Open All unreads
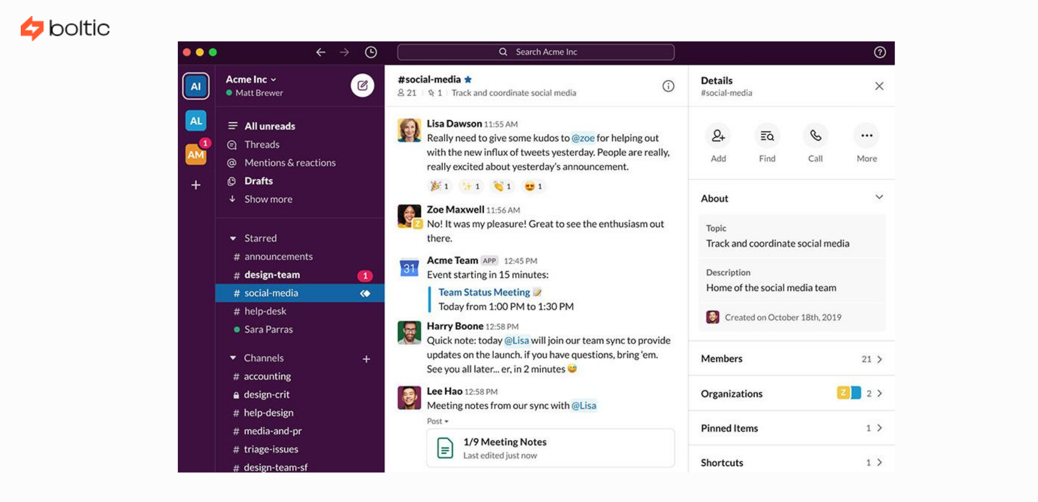 click(269, 126)
